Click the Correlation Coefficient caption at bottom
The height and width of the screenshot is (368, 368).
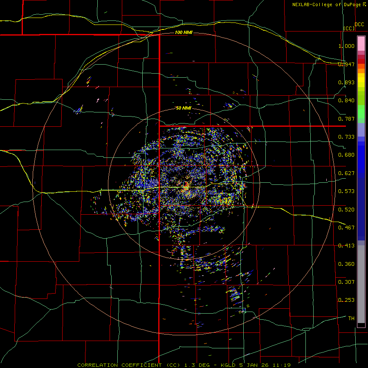tap(184, 365)
